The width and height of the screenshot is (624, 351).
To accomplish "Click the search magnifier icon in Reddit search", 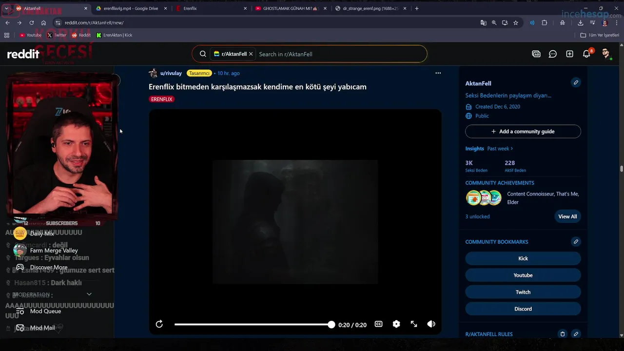I will tap(203, 54).
